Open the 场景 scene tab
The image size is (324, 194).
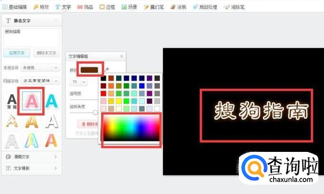[x=129, y=7]
